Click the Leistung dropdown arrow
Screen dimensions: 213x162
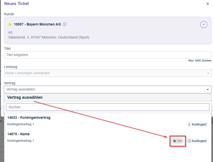click(208, 73)
